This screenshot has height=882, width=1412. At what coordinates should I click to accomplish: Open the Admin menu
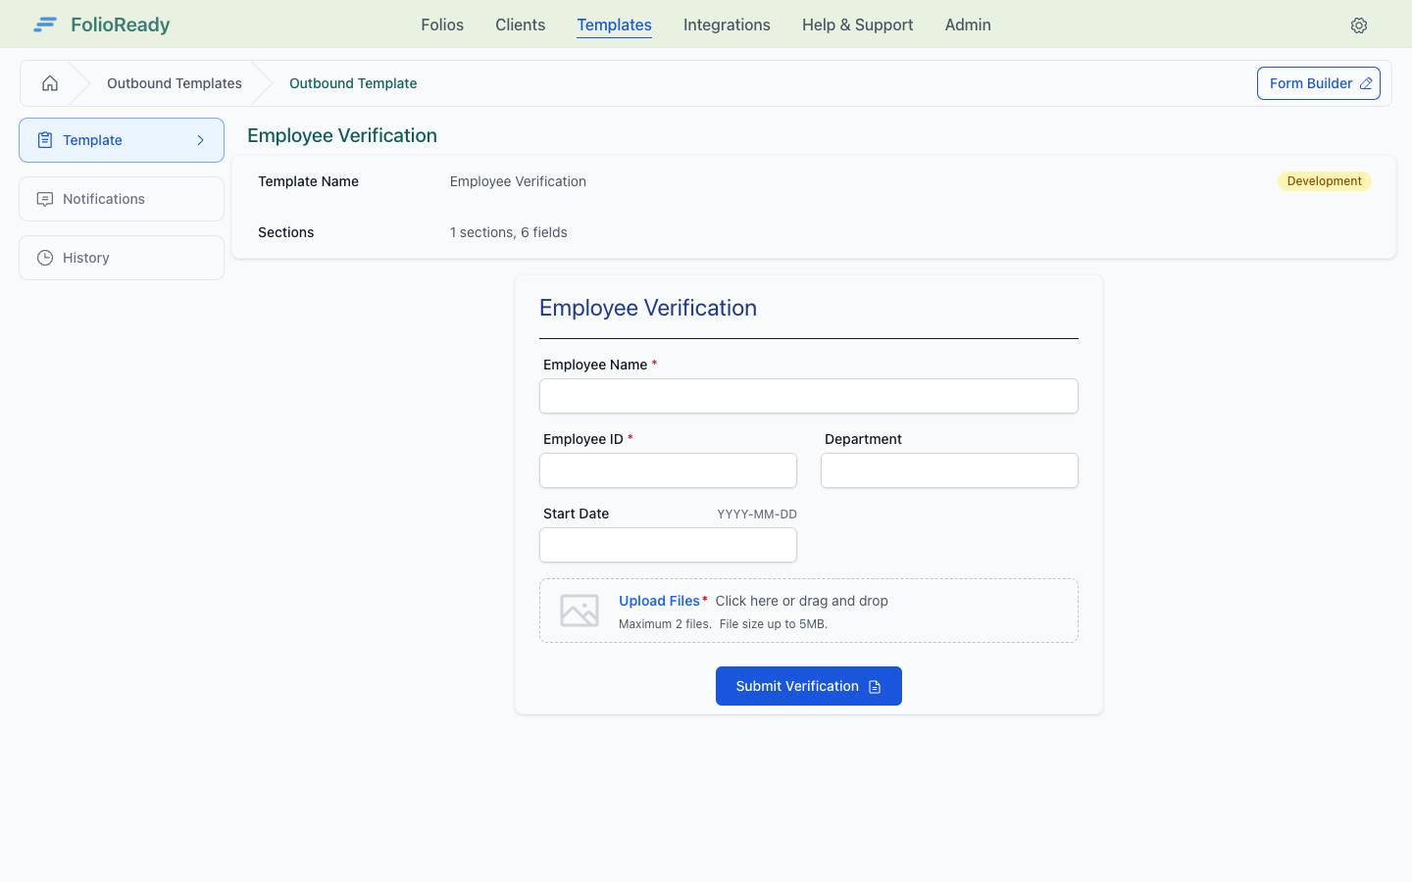tap(968, 24)
